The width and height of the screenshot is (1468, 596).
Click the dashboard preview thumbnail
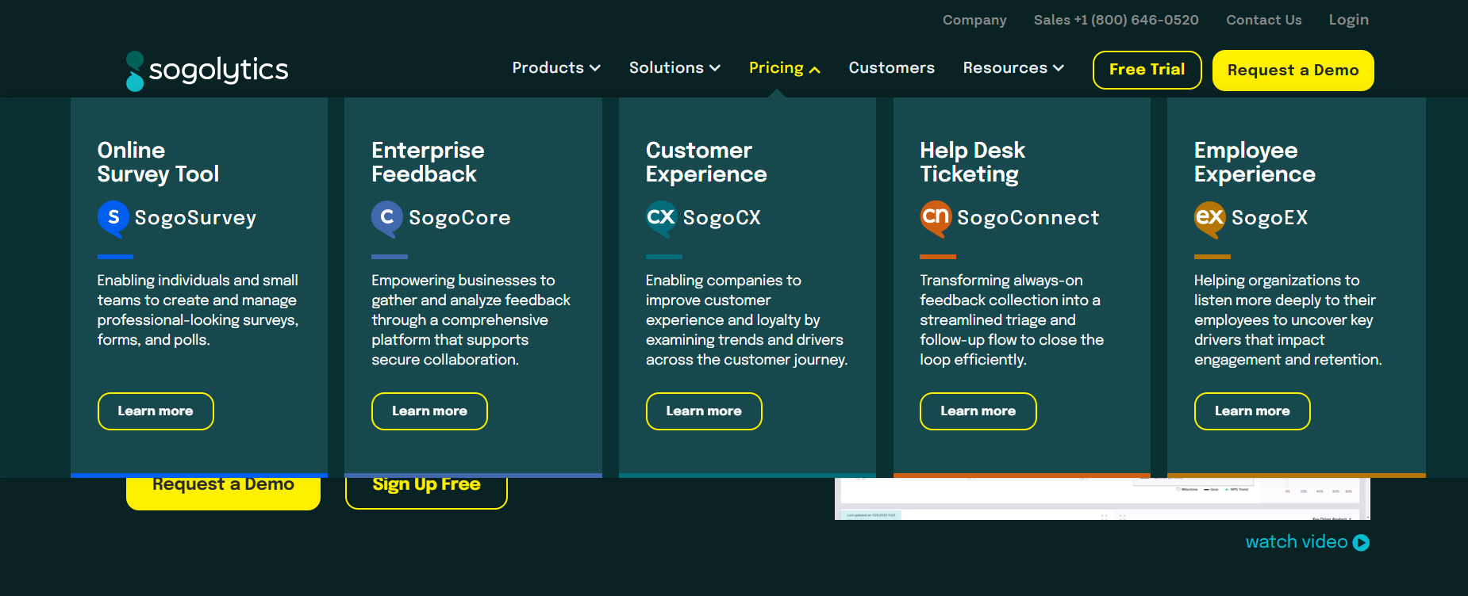coord(1101,499)
